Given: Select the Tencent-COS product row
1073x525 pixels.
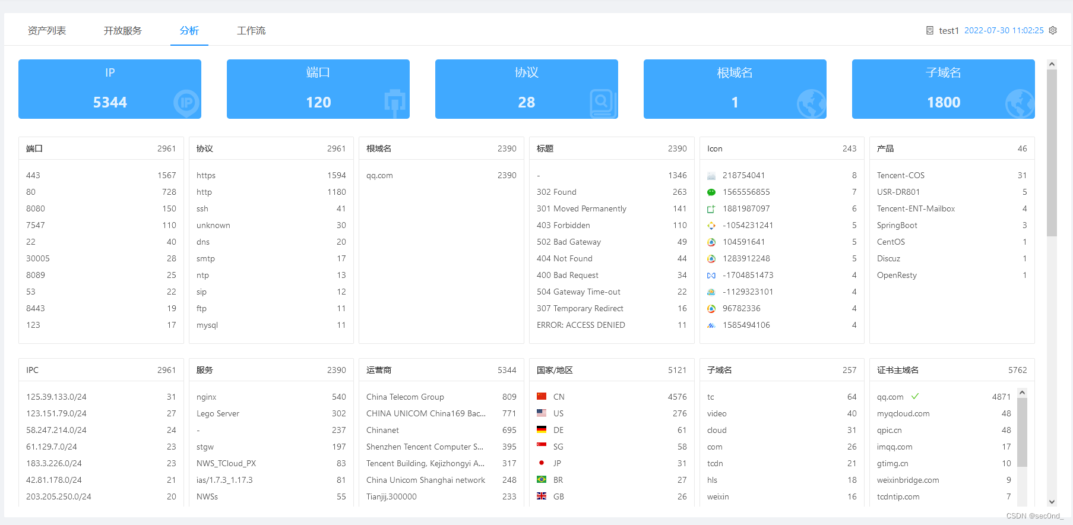Looking at the screenshot, I should pyautogui.click(x=952, y=175).
